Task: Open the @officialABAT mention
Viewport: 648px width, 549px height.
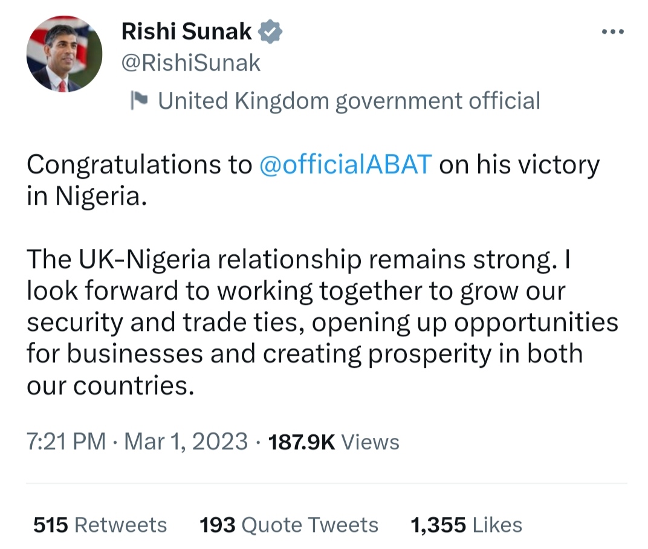Action: point(345,165)
